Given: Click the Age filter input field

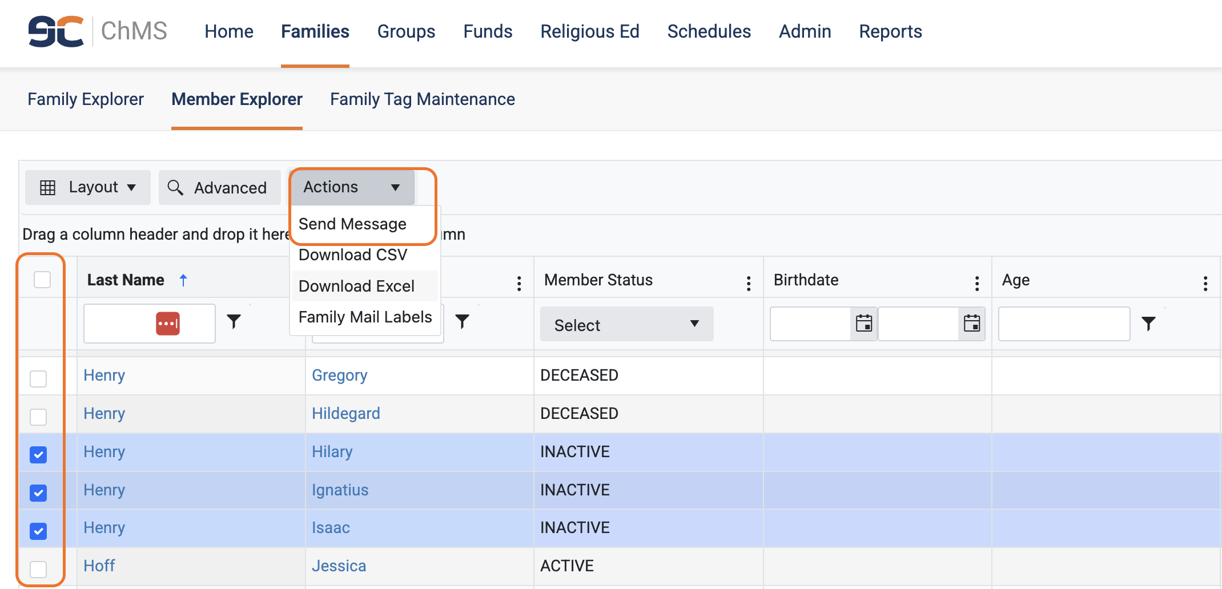Looking at the screenshot, I should pos(1063,324).
